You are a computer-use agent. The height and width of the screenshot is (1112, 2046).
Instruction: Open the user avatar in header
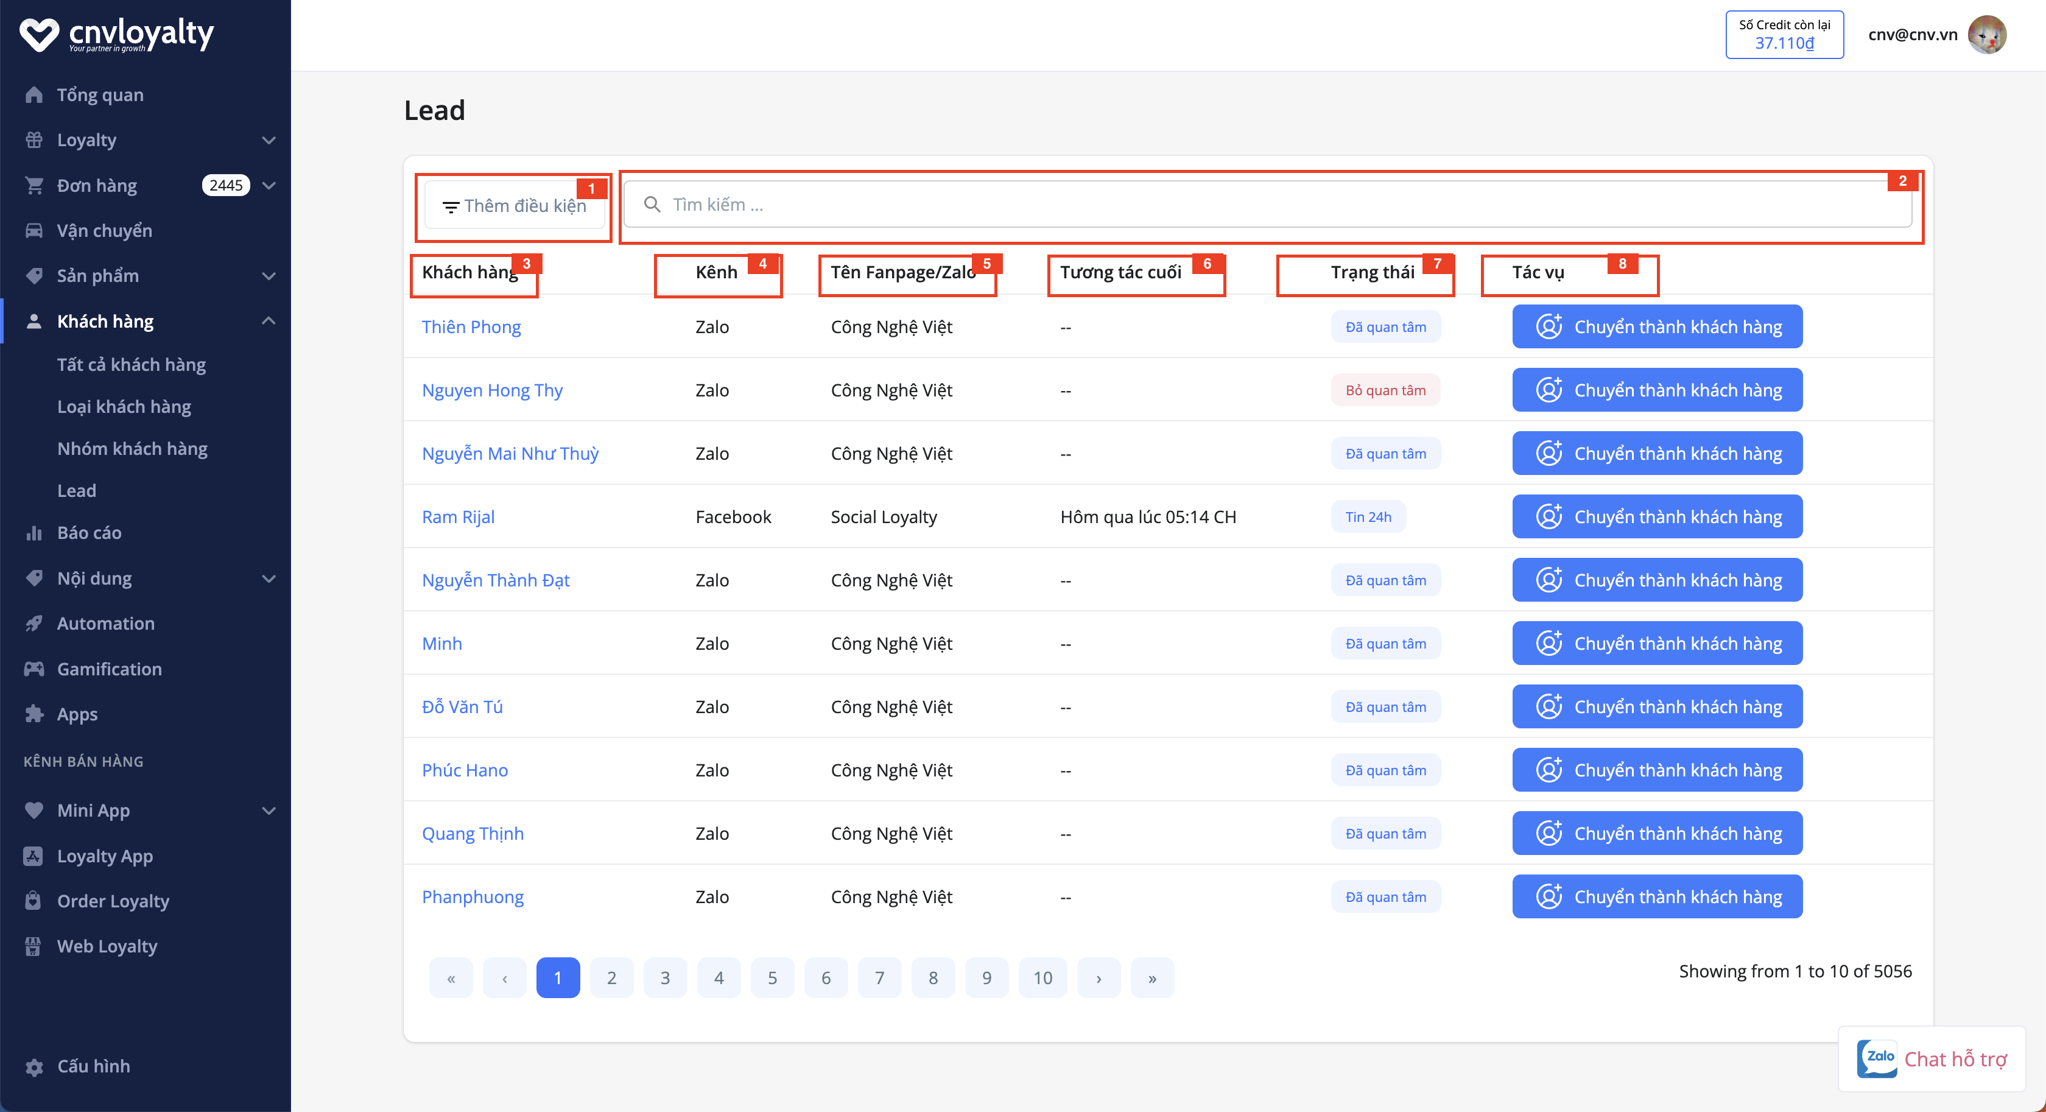[1987, 35]
